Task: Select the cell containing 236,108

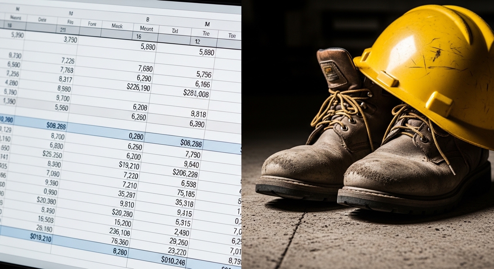Action: [x=120, y=232]
